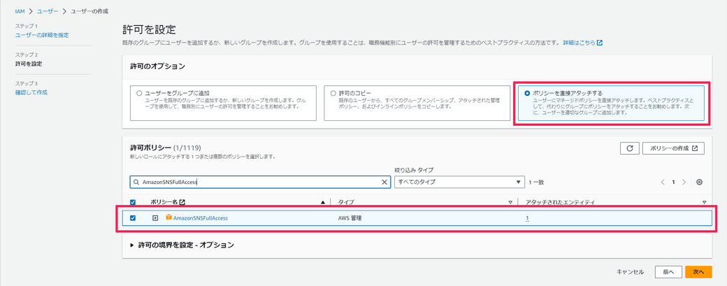The height and width of the screenshot is (286, 727).
Task: Sort by タイプ column arrow
Action: coord(510,203)
